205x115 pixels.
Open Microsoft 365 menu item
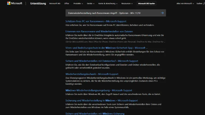coord(55,4)
